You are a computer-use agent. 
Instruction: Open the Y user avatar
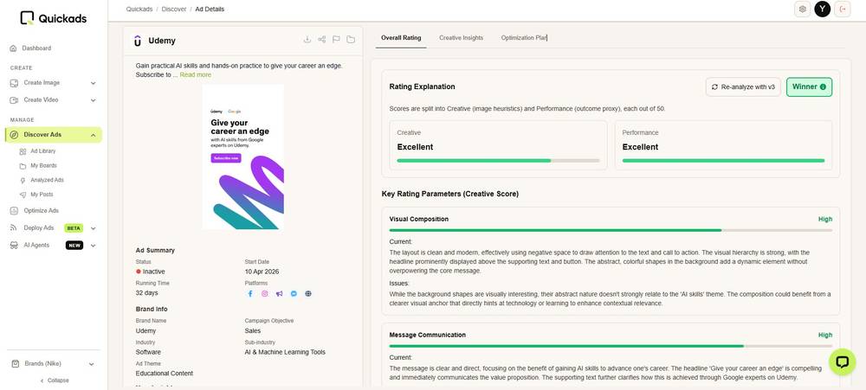(x=823, y=10)
